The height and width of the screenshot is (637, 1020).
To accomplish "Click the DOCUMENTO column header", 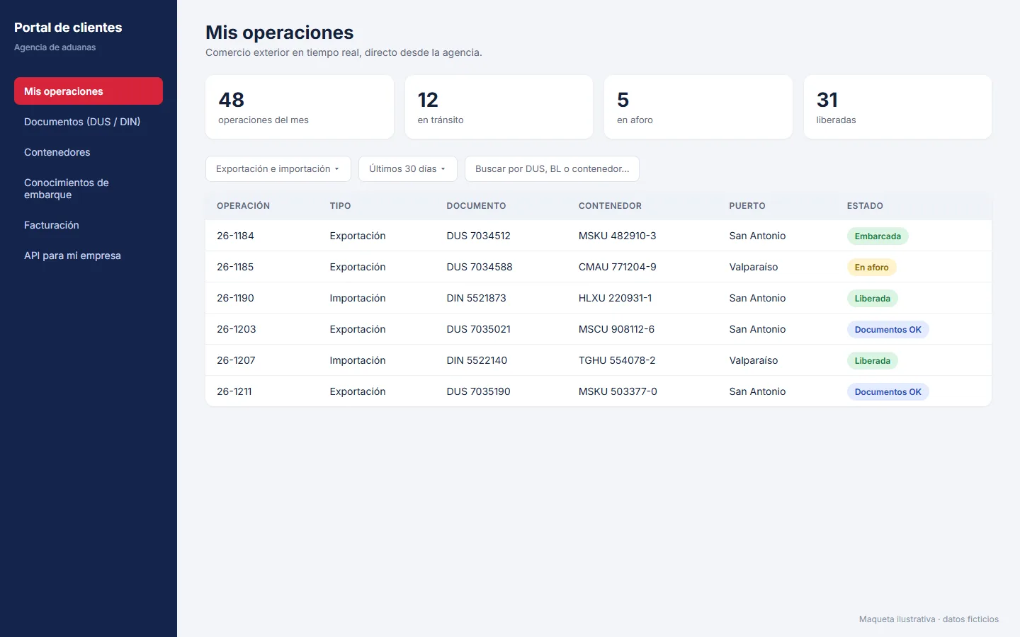I will point(476,206).
